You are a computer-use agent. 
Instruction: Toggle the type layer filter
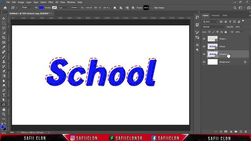pyautogui.click(x=230, y=22)
